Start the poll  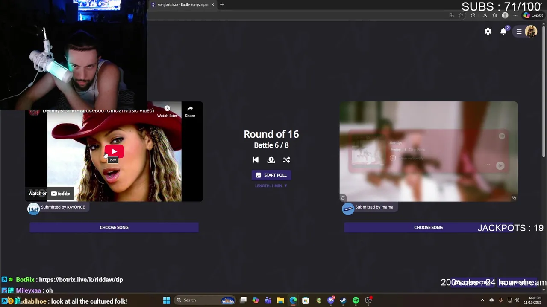(x=271, y=175)
